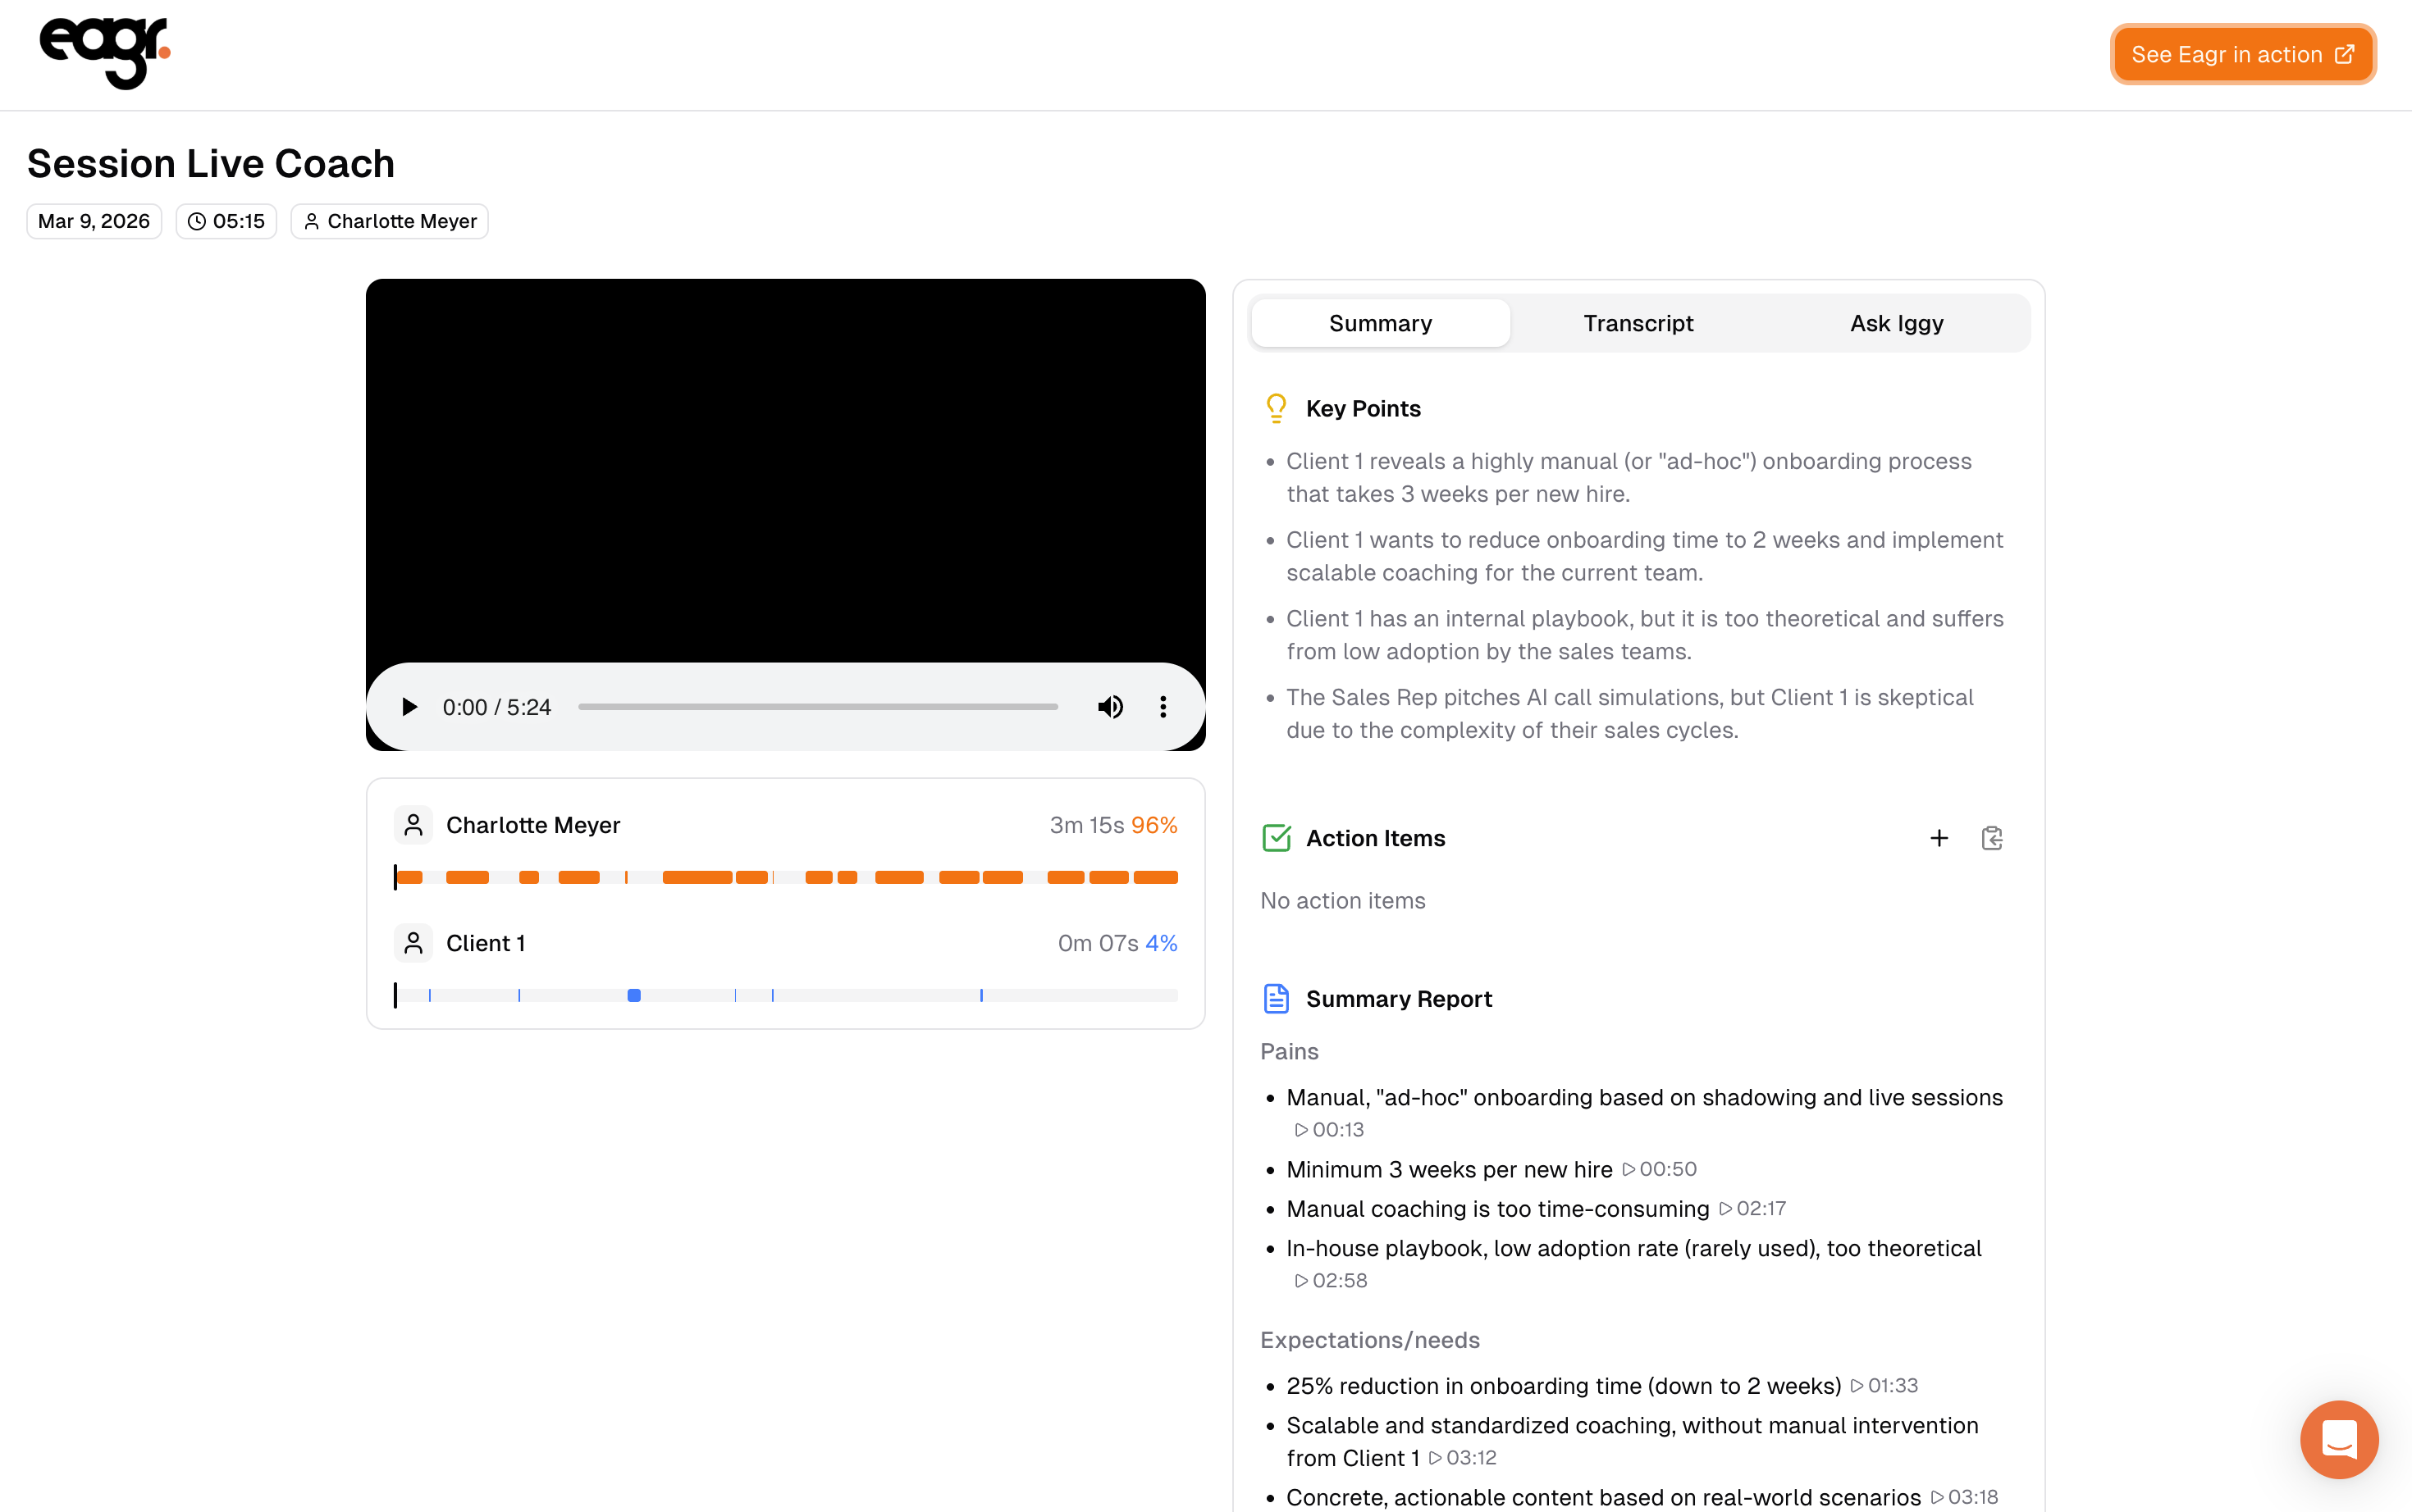Click the Mar 9, 2026 date tag
2412x1512 pixels.
click(x=94, y=221)
